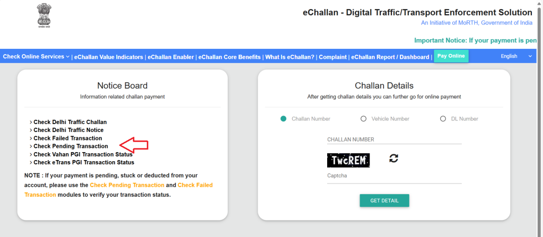Open Check Vahan PGI Transaction Status
The height and width of the screenshot is (237, 543).
tap(83, 154)
